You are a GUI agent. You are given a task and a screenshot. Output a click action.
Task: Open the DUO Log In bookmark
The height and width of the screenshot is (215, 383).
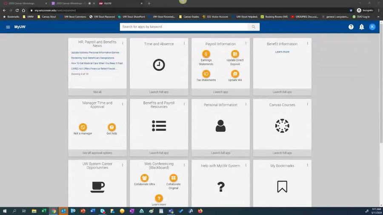click(361, 17)
